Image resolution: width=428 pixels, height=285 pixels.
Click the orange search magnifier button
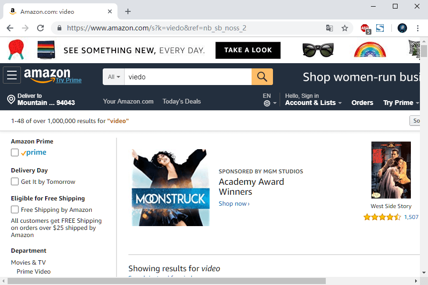pyautogui.click(x=262, y=76)
